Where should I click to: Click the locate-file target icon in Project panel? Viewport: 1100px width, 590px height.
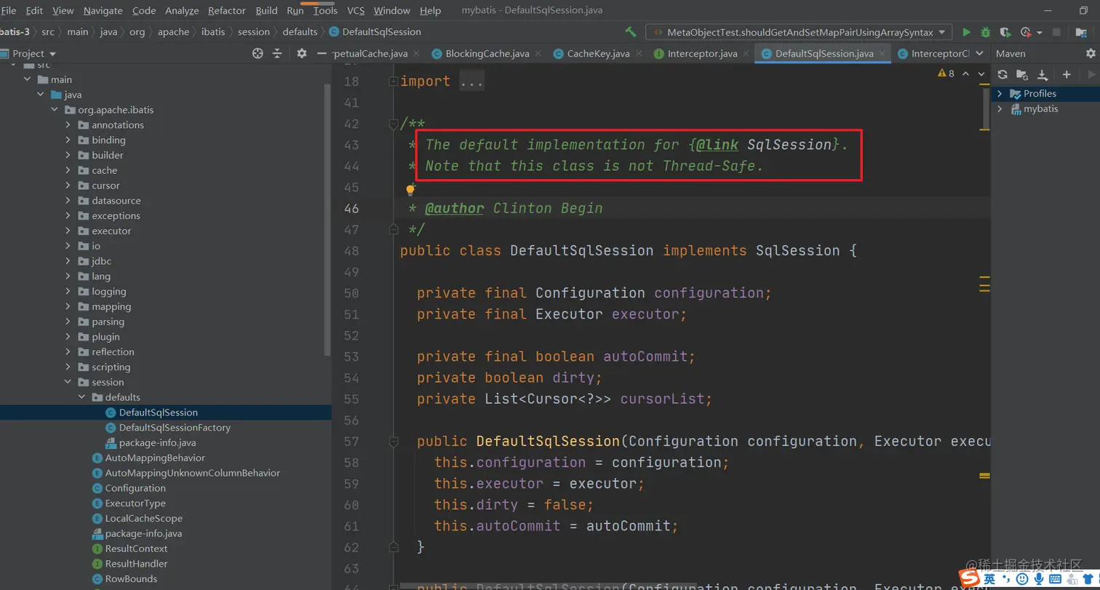coord(257,53)
